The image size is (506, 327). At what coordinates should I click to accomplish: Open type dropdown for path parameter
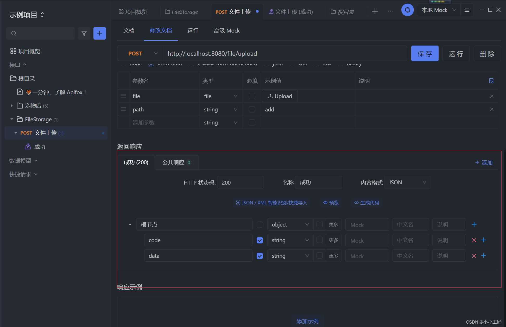(221, 109)
